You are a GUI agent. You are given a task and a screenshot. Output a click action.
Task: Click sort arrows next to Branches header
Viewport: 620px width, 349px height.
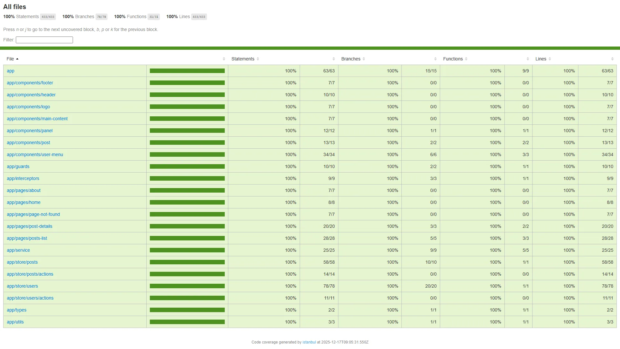(x=364, y=59)
